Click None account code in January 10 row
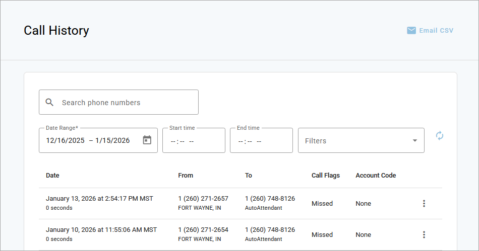This screenshot has height=251, width=479. point(363,234)
